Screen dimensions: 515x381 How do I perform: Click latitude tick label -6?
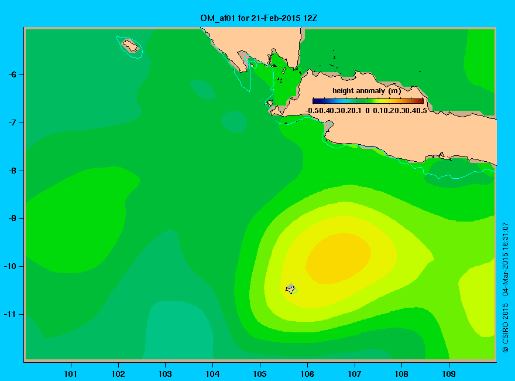pos(12,74)
